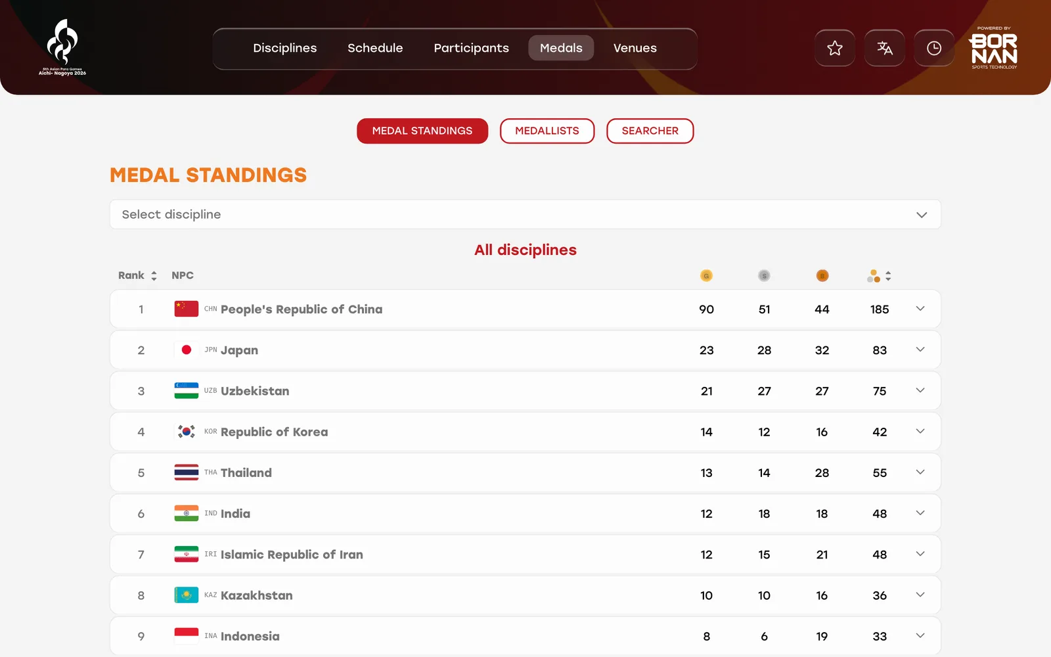Expand the Republic of Korea row
Viewport: 1051px width, 657px height.
(920, 431)
